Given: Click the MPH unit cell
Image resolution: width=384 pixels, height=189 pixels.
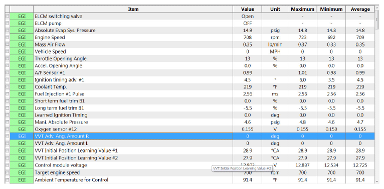Looking at the screenshot, I should click(275, 51).
